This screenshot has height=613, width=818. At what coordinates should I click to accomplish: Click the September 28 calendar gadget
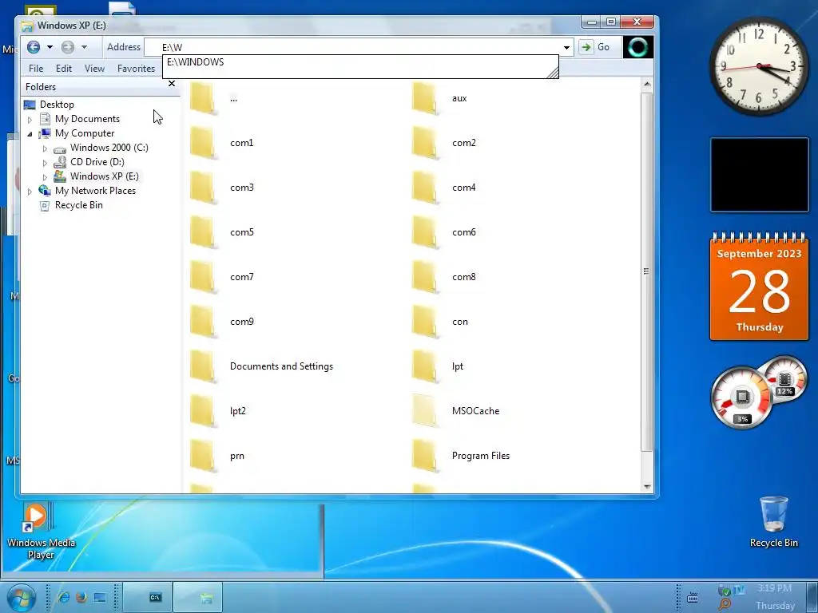[x=759, y=287]
